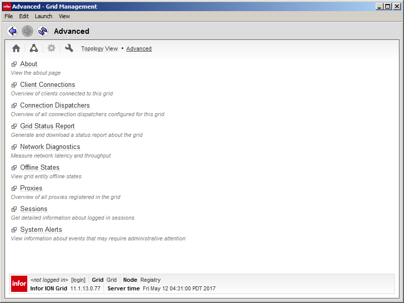The image size is (404, 303).
Task: Navigate to Topology View breadcrumb
Action: [99, 49]
